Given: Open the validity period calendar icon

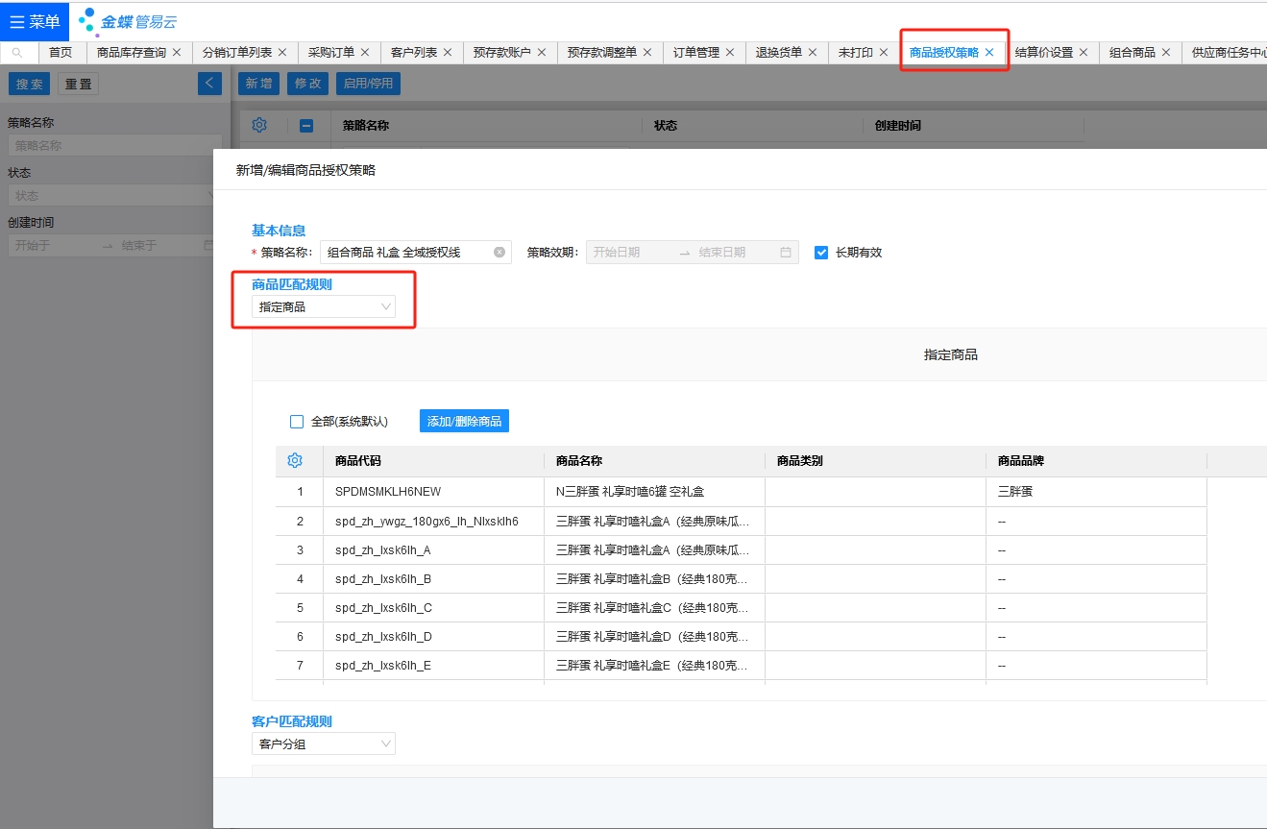Looking at the screenshot, I should tap(786, 253).
